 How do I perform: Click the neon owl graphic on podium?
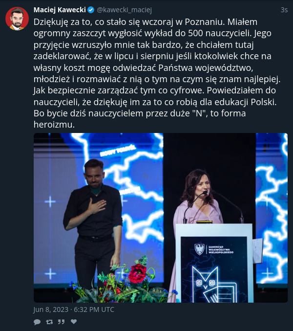point(214,285)
